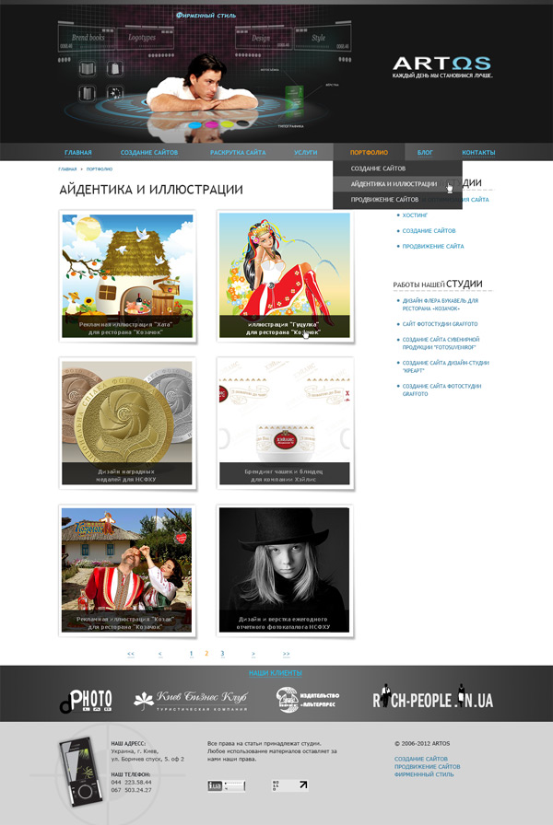This screenshot has width=553, height=825.
Task: Go to the first page with << arrow
Action: coord(131,654)
